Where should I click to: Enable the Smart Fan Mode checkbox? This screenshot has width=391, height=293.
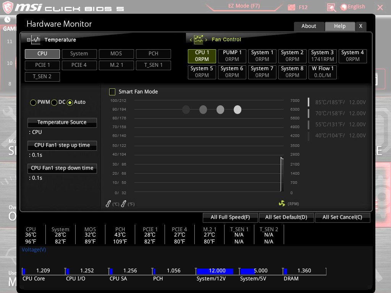[112, 92]
